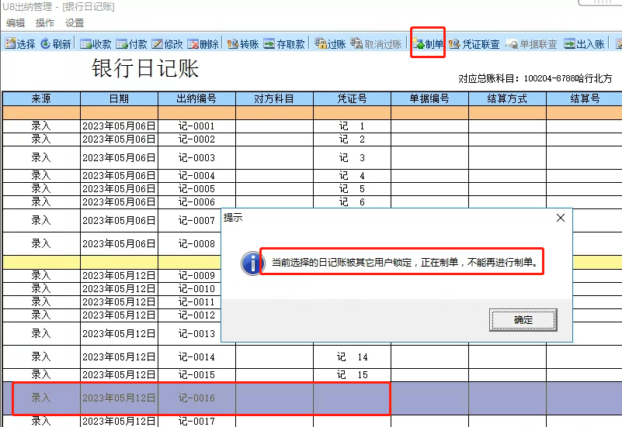
Task: Select the cell 记-0011
Action: (x=189, y=302)
